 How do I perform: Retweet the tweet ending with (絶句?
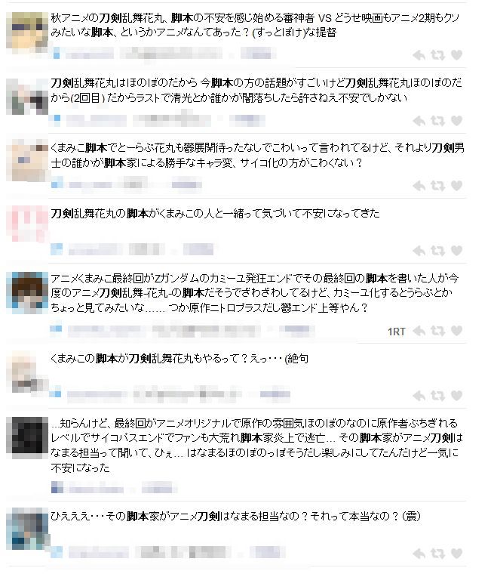437,395
